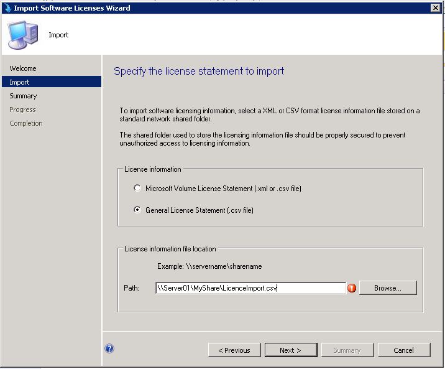Open help via the blue question mark
The width and height of the screenshot is (445, 369).
click(110, 349)
